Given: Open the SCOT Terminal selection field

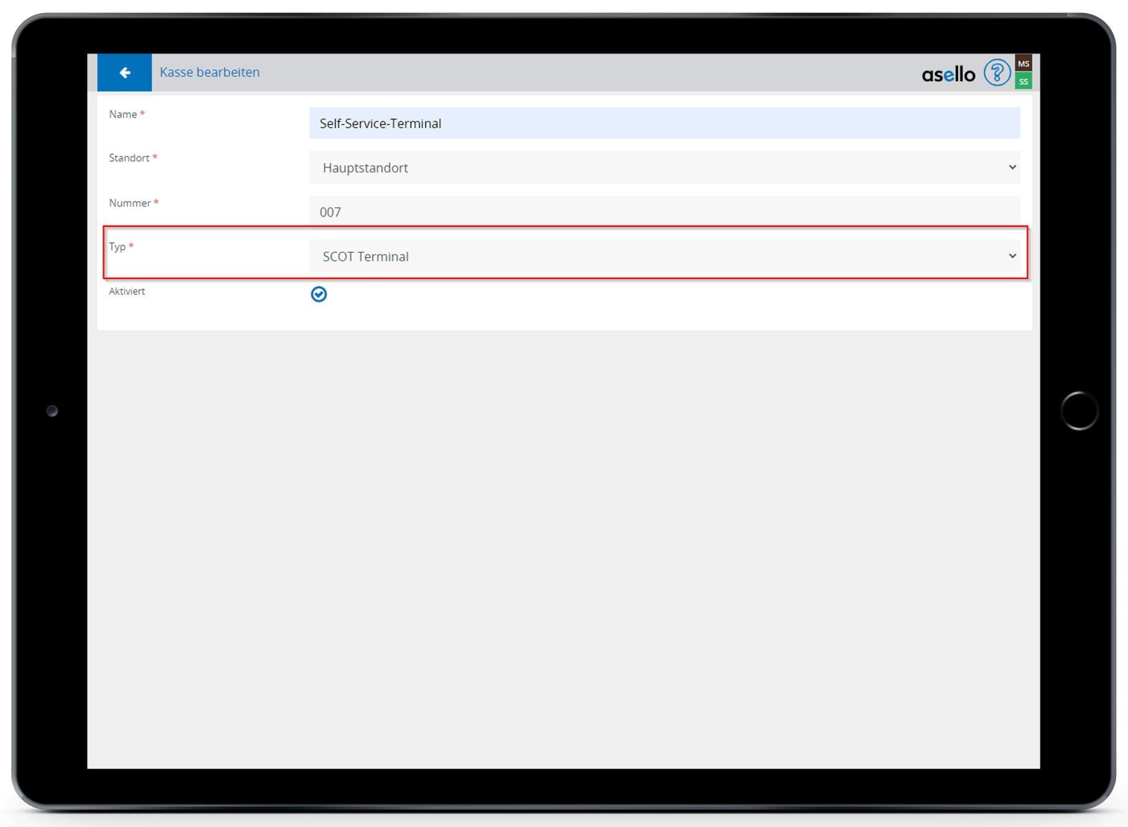Looking at the screenshot, I should tap(659, 257).
